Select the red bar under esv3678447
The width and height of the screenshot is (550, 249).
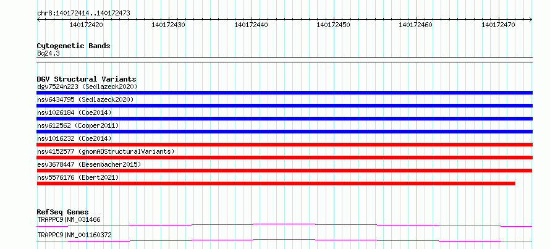(284, 171)
